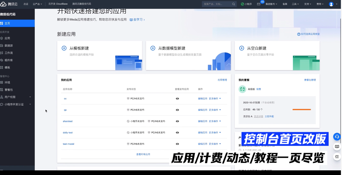
Task: Click the 立即升级 link
Action: coord(269,117)
